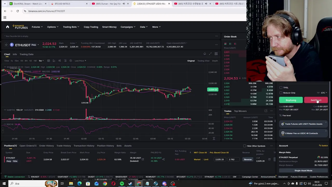Select the Depth chart tab
The width and height of the screenshot is (332, 187).
click(215, 61)
